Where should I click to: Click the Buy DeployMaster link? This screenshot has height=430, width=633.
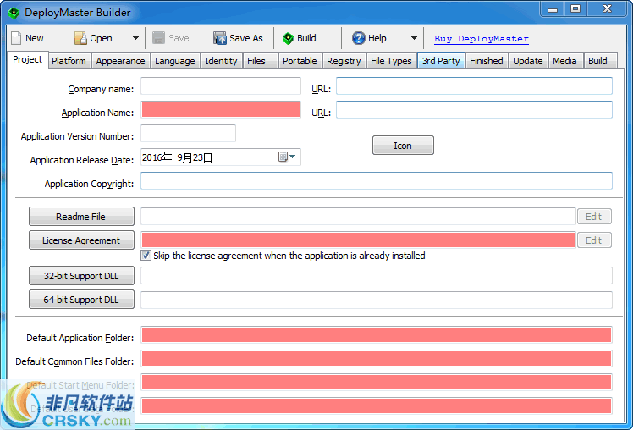click(x=482, y=39)
